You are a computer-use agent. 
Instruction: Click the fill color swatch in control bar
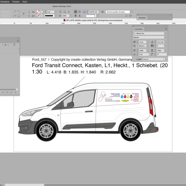pos(38,12)
